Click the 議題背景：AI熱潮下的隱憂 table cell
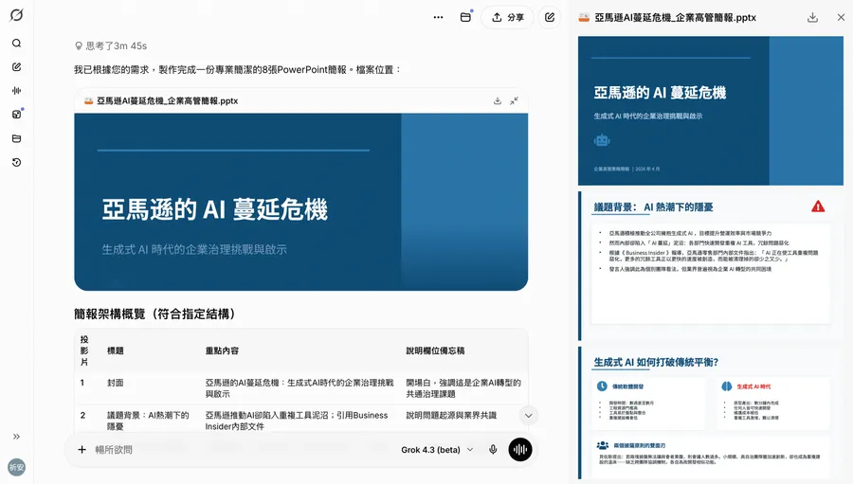This screenshot has height=484, width=853. click(148, 421)
